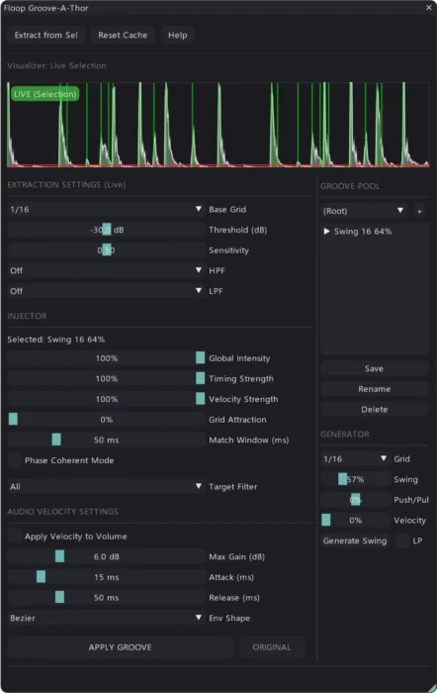Click the Timing Strength slider

[107, 378]
